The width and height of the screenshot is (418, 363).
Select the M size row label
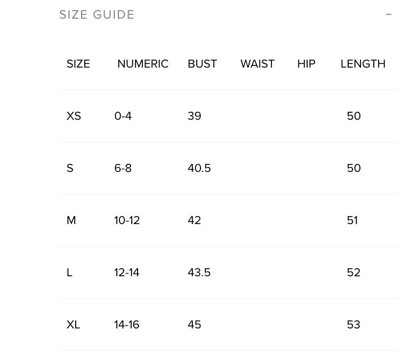coord(71,220)
